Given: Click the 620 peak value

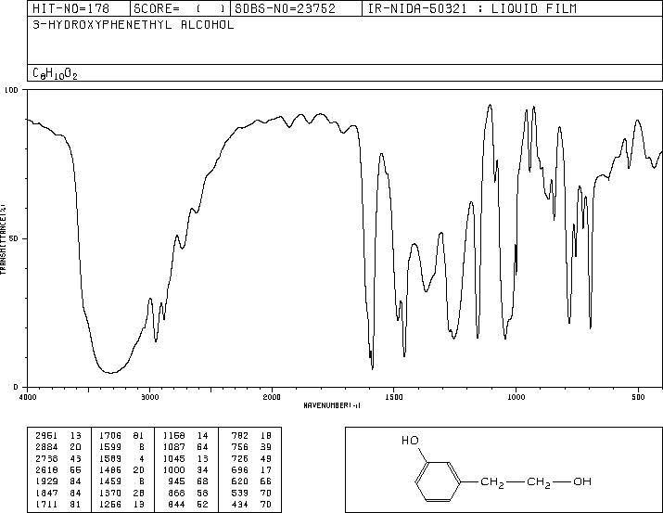Looking at the screenshot, I should point(240,481).
